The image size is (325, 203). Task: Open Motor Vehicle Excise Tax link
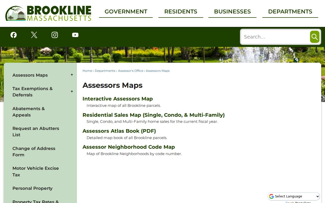(x=36, y=172)
